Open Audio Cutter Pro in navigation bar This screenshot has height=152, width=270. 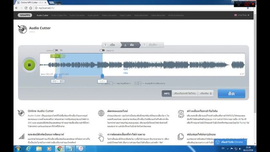point(59,15)
